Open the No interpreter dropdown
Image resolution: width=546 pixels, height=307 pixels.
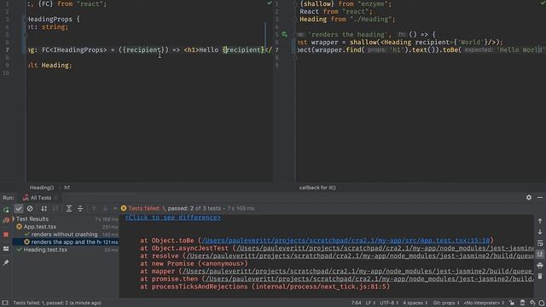[484, 303]
